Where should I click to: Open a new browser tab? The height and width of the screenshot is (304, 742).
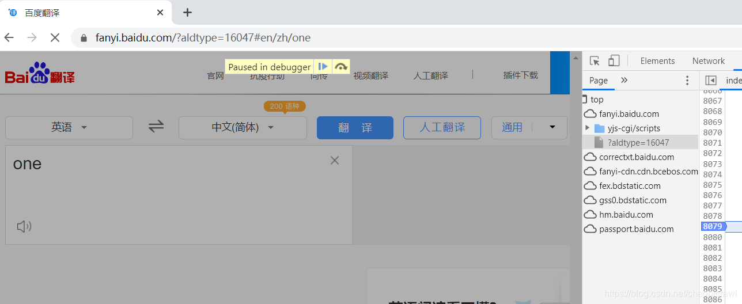pyautogui.click(x=187, y=13)
